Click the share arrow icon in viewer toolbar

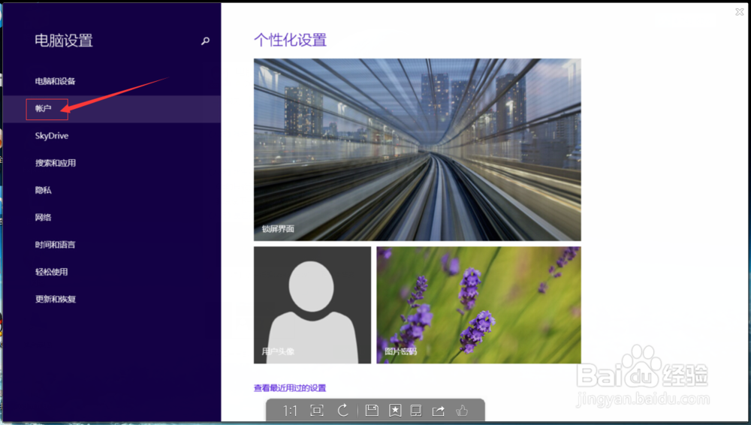[439, 411]
